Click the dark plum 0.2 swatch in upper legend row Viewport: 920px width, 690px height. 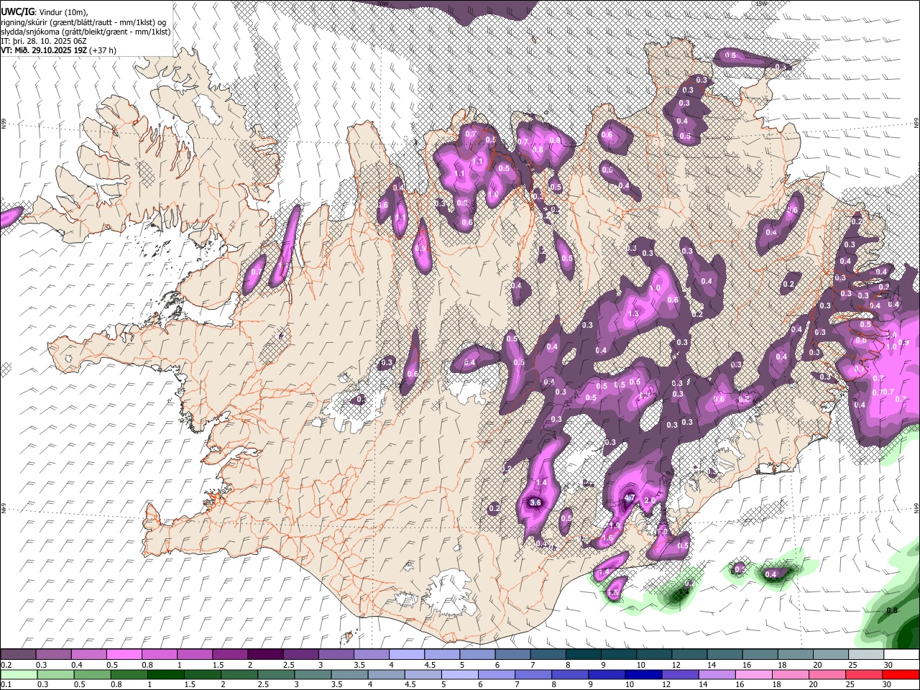click(18, 655)
